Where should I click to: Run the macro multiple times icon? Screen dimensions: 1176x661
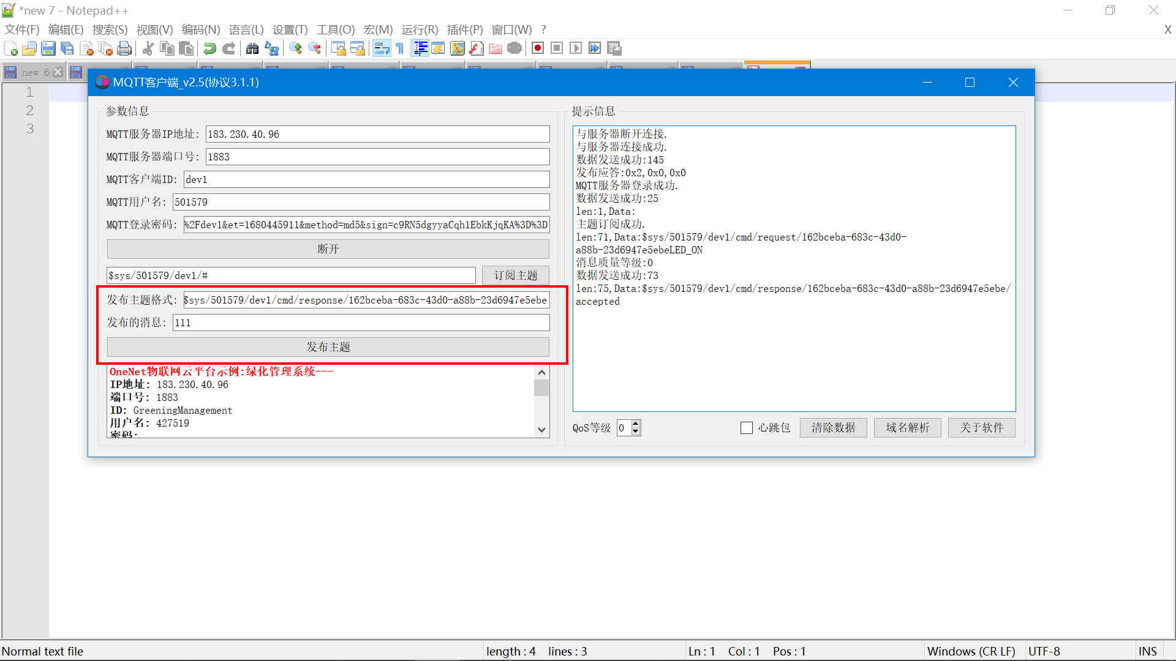595,48
